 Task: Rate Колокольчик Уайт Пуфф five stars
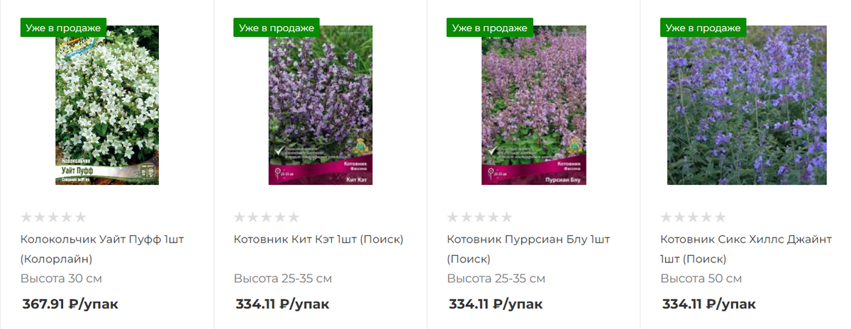pyautogui.click(x=81, y=217)
